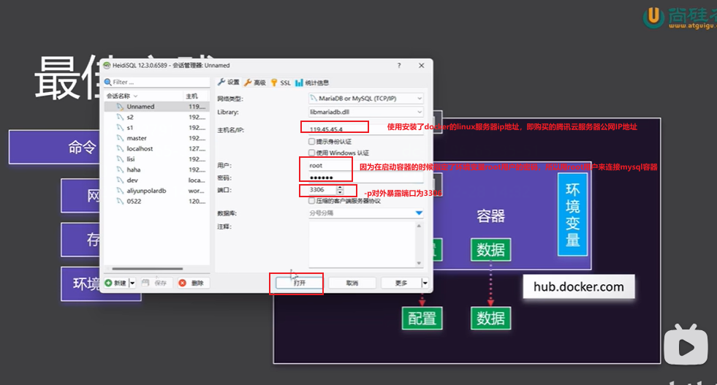Open the arrow next to 新建 button
The height and width of the screenshot is (385, 717).
[132, 283]
